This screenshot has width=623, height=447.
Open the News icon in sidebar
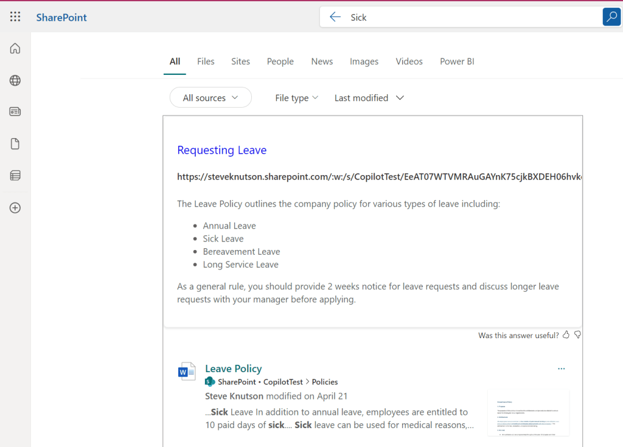pyautogui.click(x=15, y=112)
